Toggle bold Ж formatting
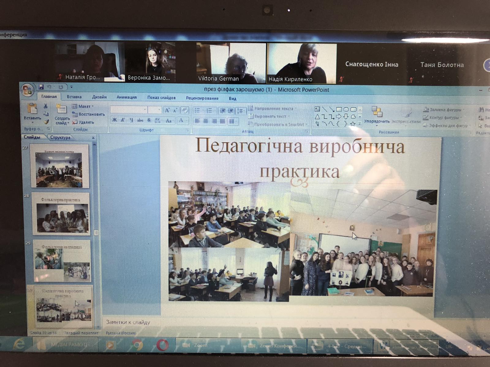 pyautogui.click(x=115, y=120)
